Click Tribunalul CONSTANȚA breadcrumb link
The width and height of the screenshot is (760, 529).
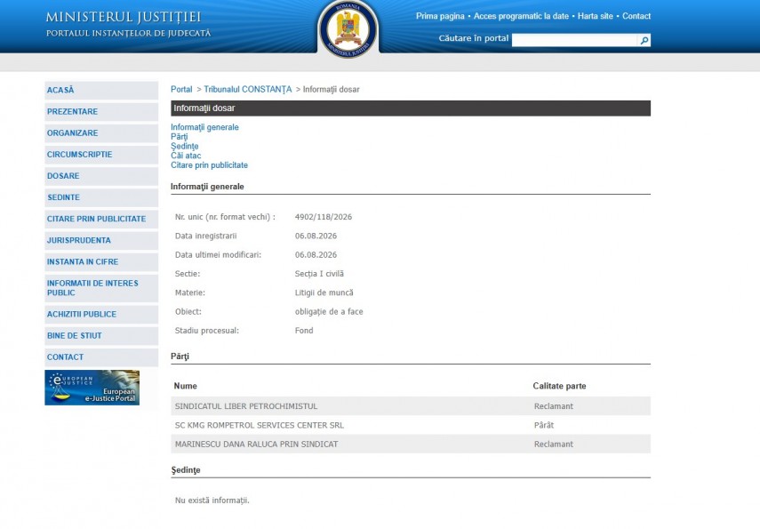(x=248, y=89)
